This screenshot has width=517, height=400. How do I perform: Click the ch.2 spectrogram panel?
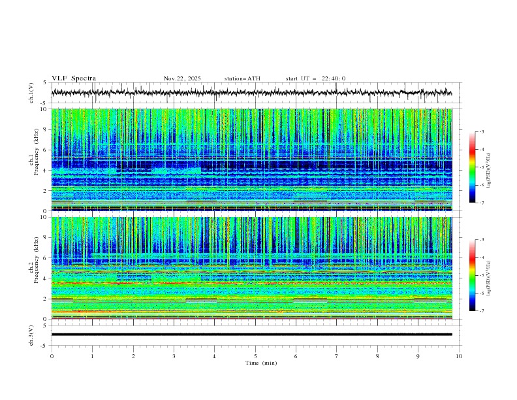pos(251,268)
